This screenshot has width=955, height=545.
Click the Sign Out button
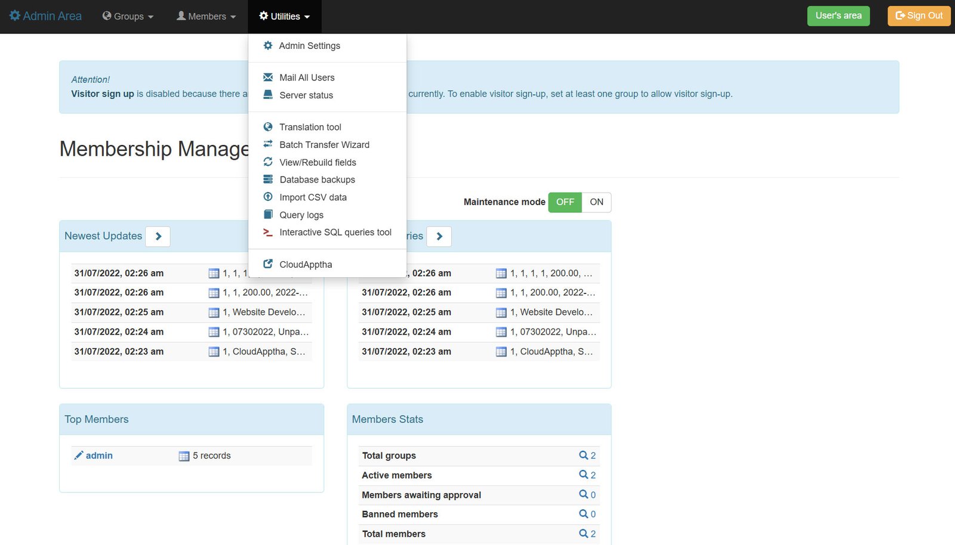pyautogui.click(x=919, y=16)
